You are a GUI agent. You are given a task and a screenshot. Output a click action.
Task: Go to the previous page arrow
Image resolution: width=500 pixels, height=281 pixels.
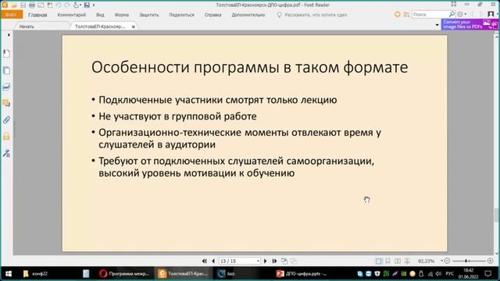[x=213, y=261]
